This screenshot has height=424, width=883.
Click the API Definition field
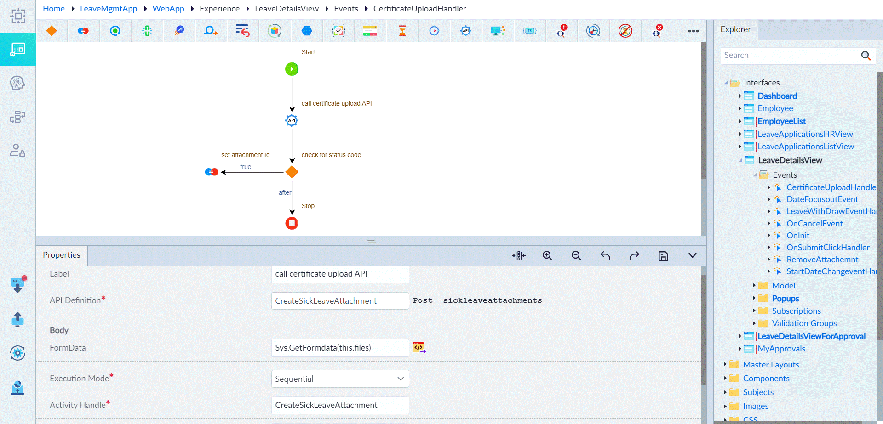[x=340, y=301]
